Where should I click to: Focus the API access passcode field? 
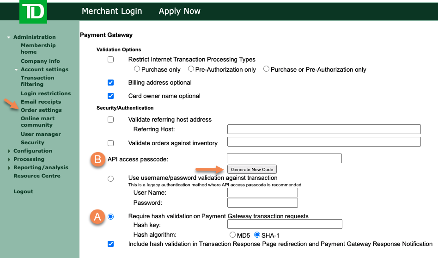pos(284,158)
